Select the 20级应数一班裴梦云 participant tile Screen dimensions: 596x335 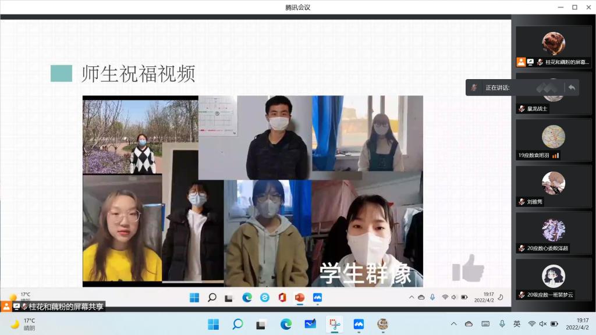tap(553, 280)
